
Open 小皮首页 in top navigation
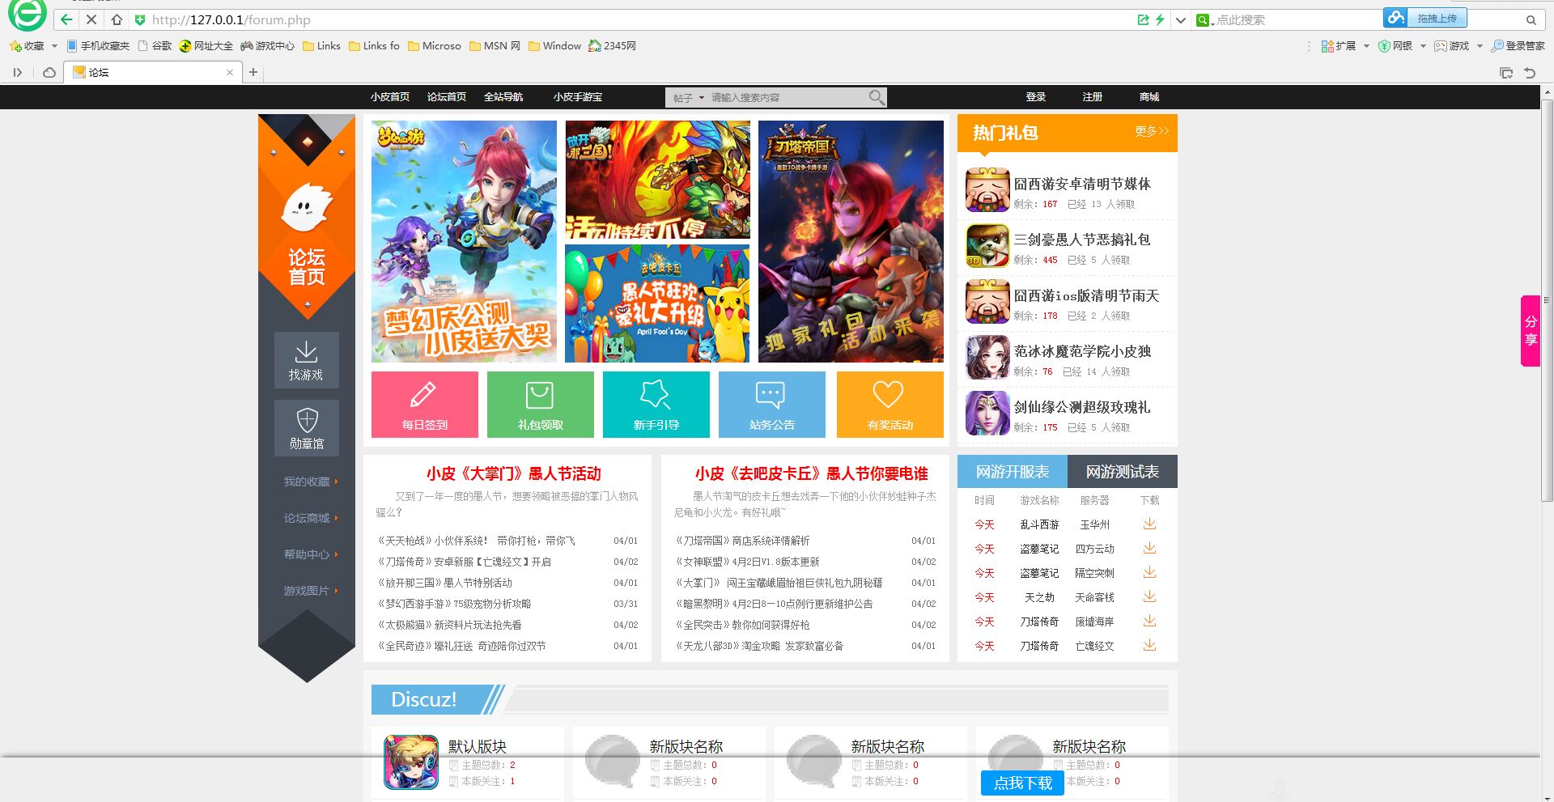click(x=390, y=97)
